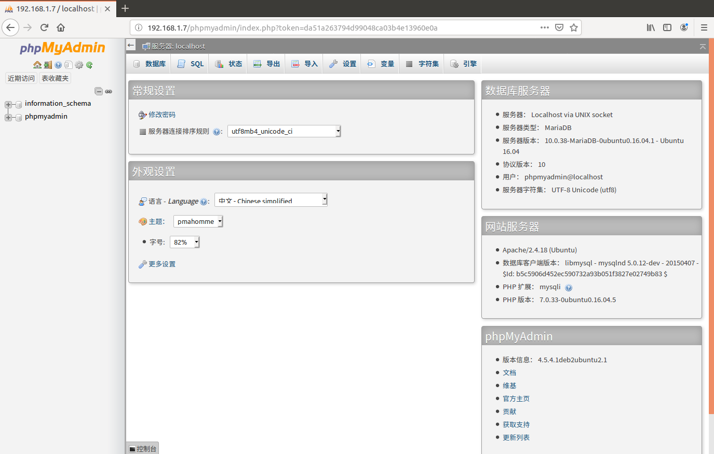Viewport: 714px width, 454px height.
Task: Open the page actions three-dots menu
Action: tap(545, 27)
